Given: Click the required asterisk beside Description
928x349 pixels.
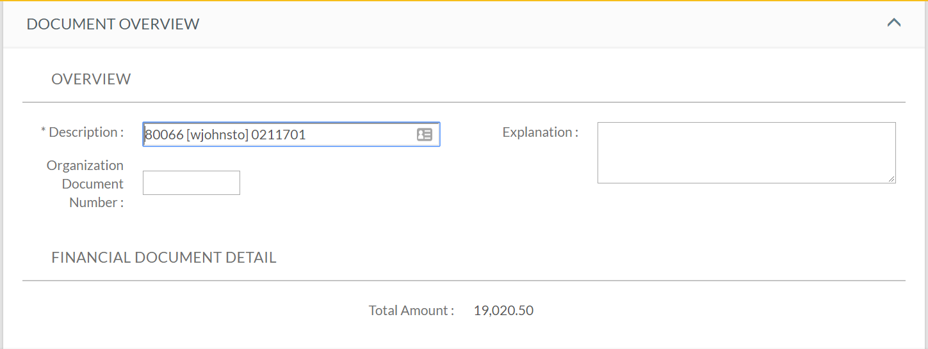Looking at the screenshot, I should coord(44,131).
